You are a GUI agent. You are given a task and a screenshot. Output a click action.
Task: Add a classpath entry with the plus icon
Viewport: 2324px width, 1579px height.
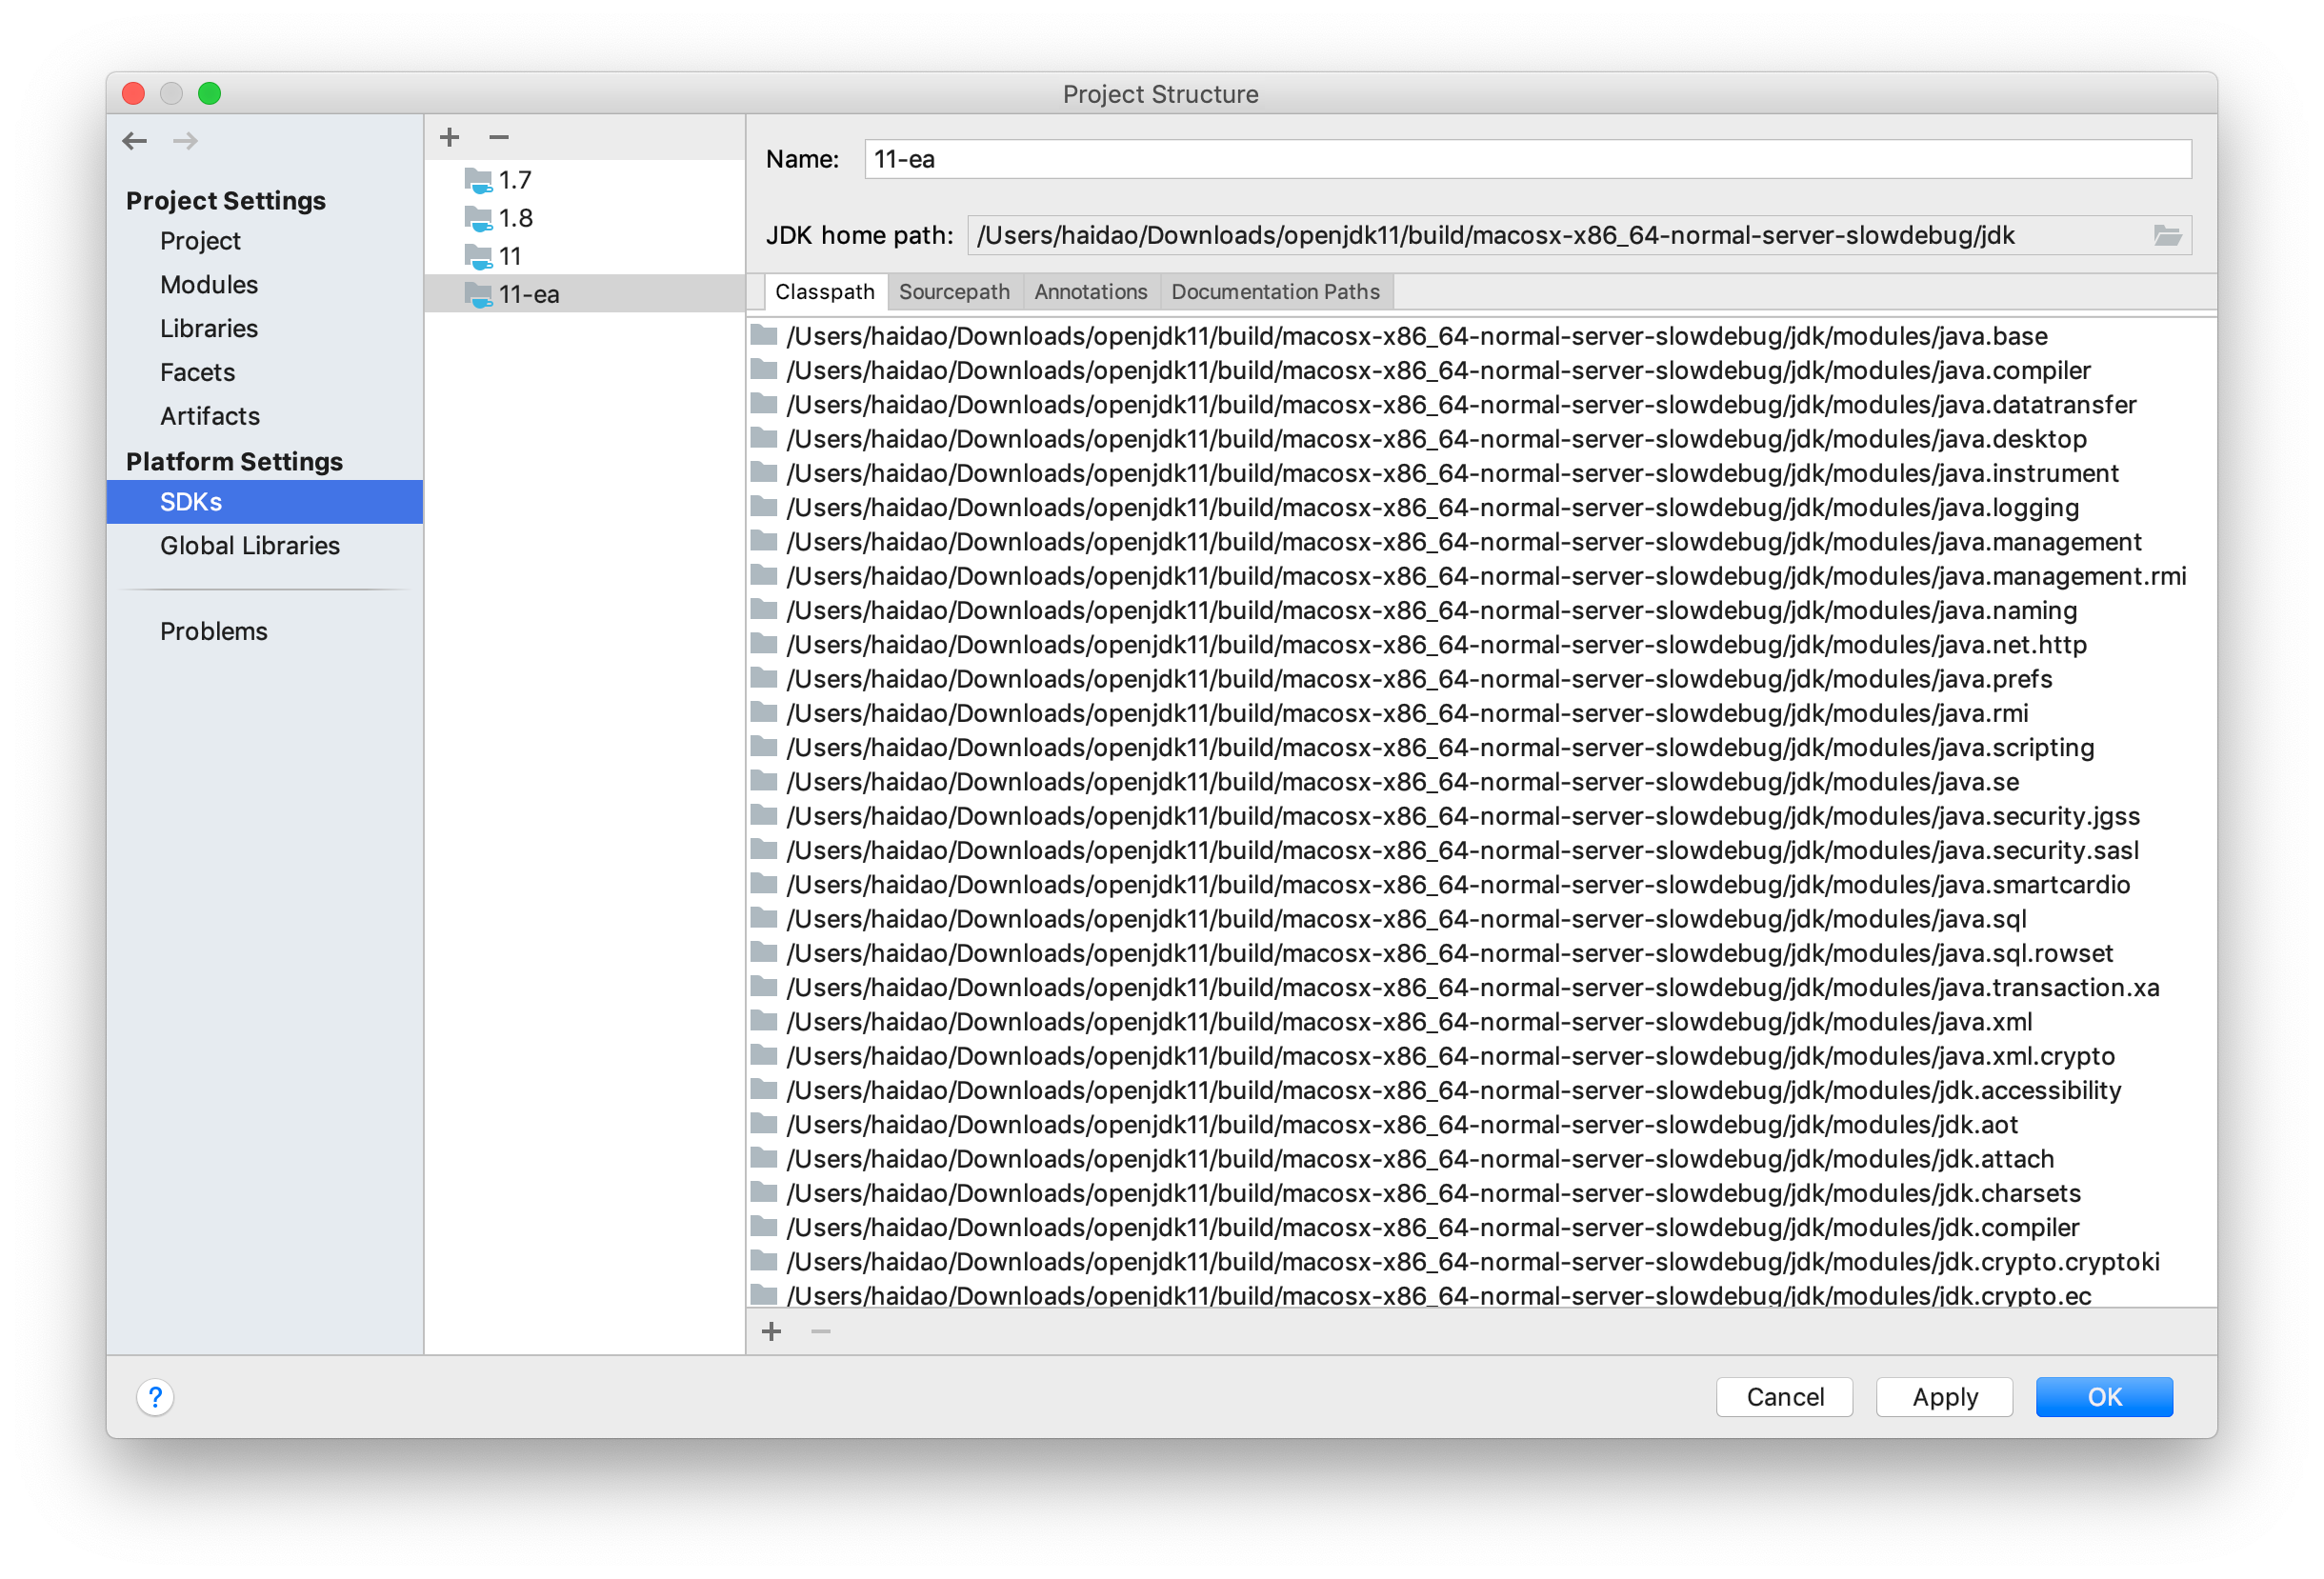coord(771,1332)
